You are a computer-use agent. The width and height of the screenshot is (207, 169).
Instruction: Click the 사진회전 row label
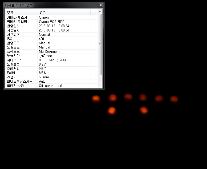pyautogui.click(x=13, y=34)
